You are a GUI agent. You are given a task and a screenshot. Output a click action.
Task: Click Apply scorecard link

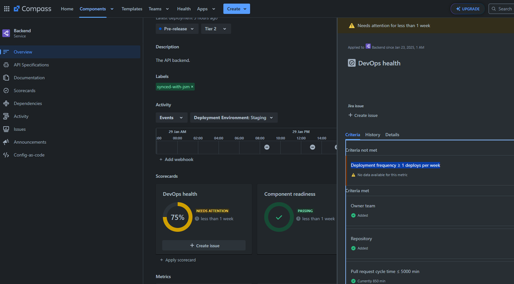pyautogui.click(x=178, y=260)
